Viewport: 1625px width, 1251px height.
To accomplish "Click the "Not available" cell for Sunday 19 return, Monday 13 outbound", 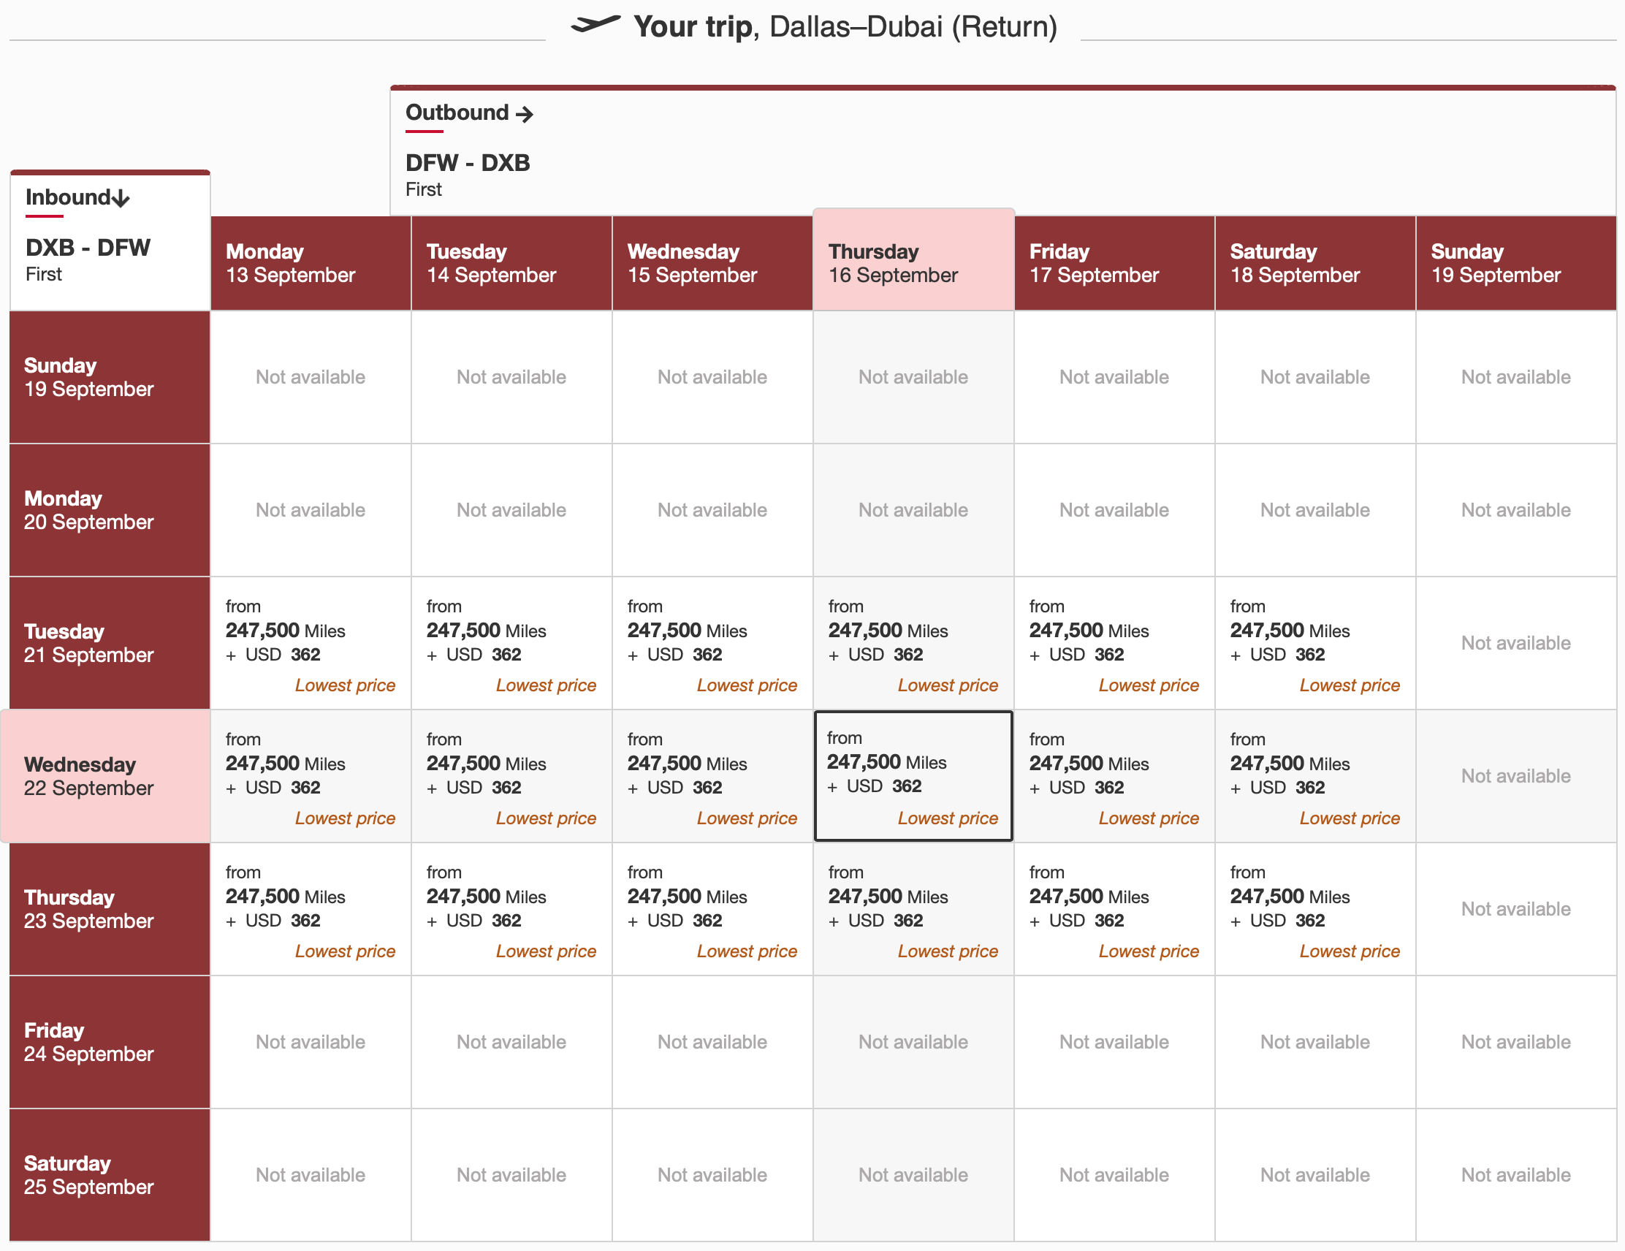I will [311, 376].
